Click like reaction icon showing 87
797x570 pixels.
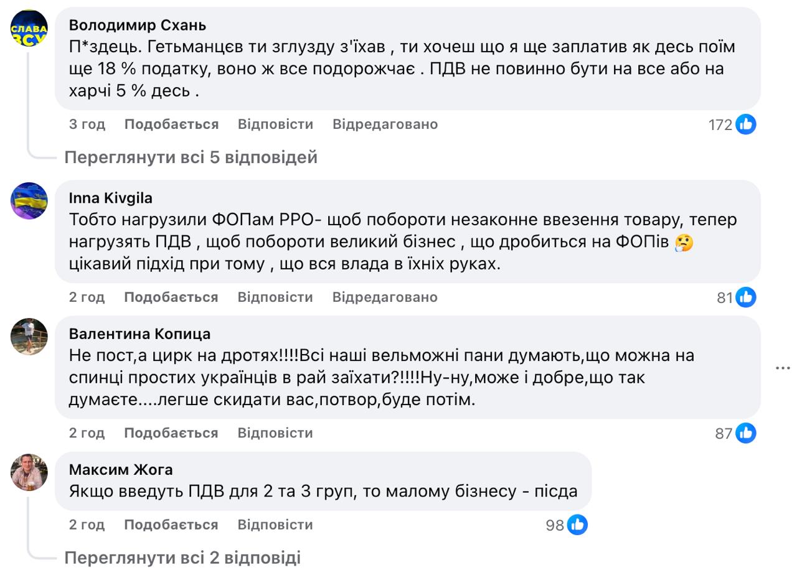[x=745, y=433]
